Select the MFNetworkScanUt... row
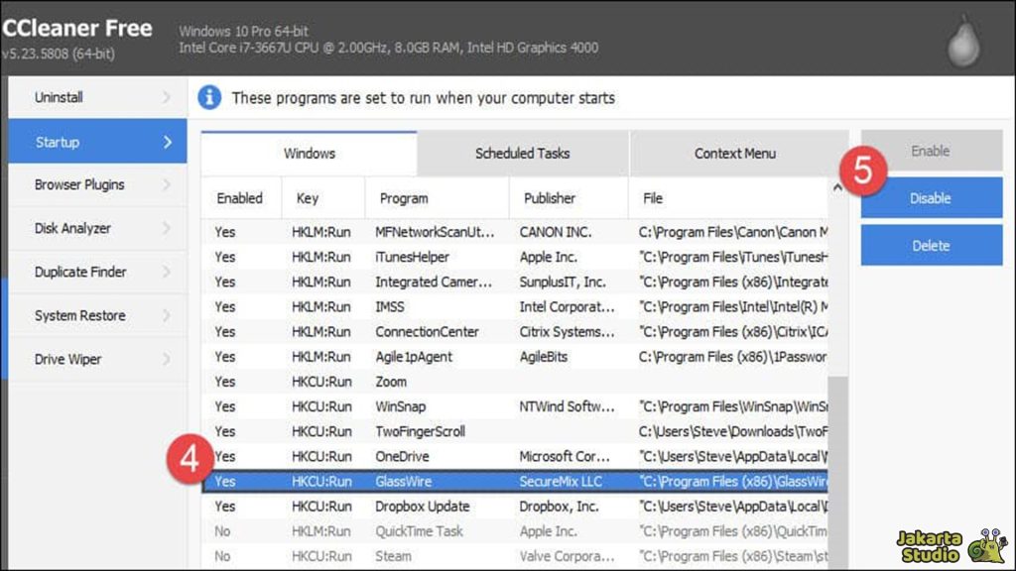 click(515, 232)
